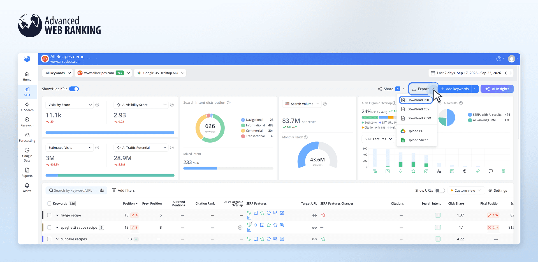The height and width of the screenshot is (262, 538).
Task: Expand the fudge recipe keyword row
Action: [x=57, y=215]
